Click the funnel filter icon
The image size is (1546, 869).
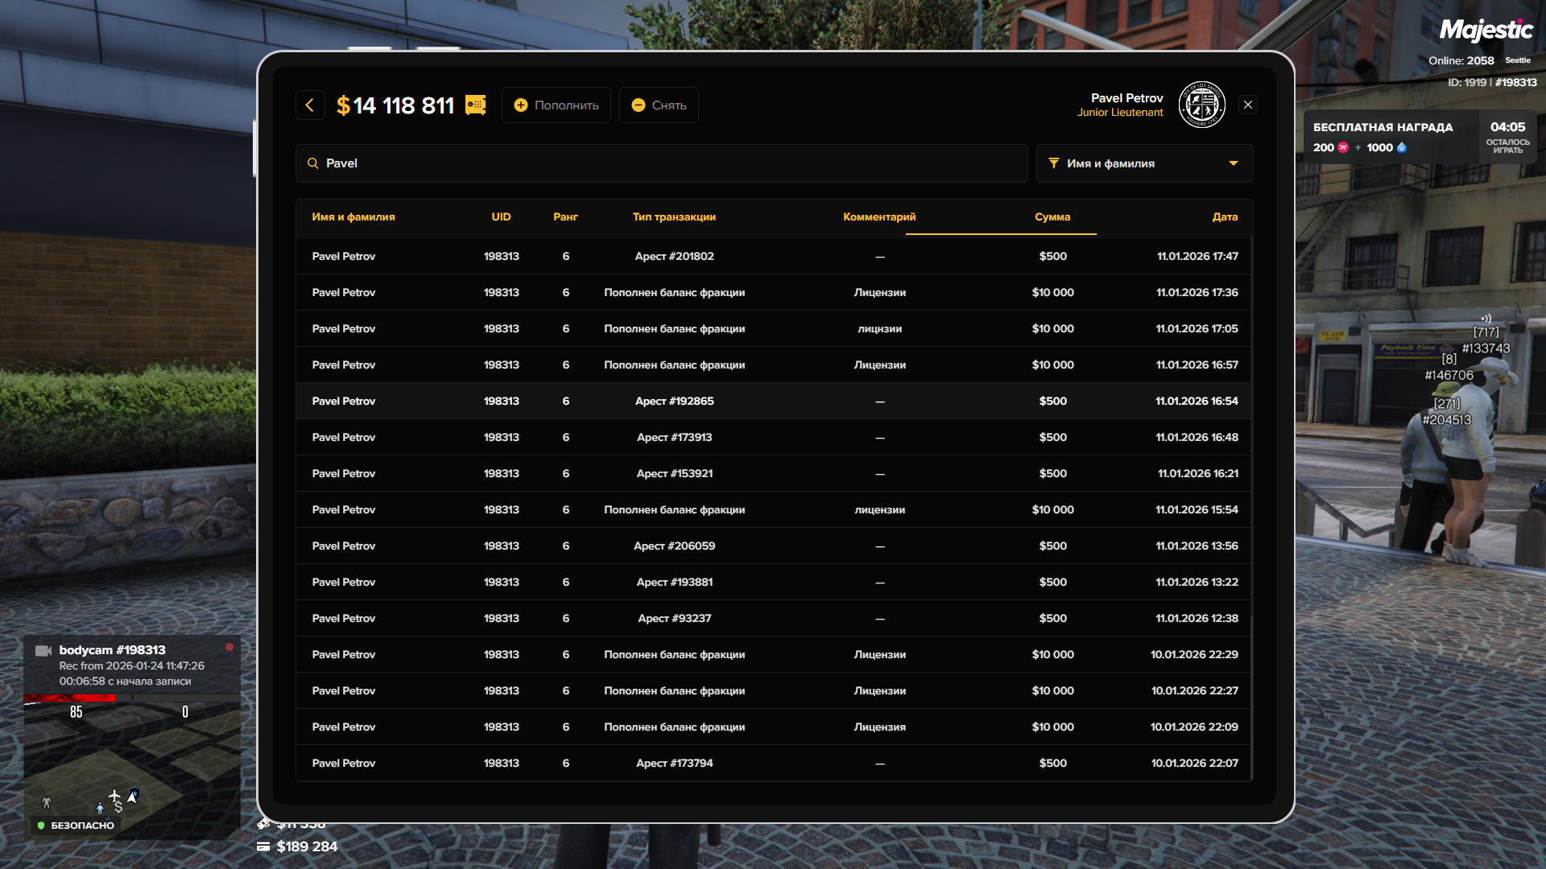coord(1054,163)
